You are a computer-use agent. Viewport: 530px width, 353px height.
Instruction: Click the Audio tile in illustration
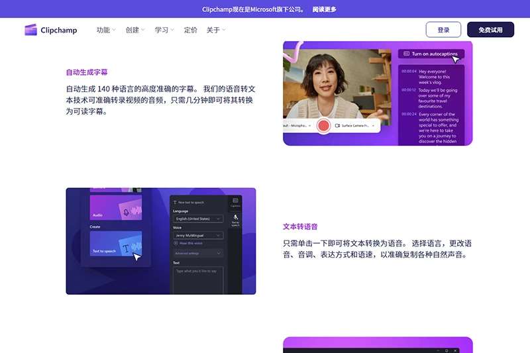click(116, 207)
